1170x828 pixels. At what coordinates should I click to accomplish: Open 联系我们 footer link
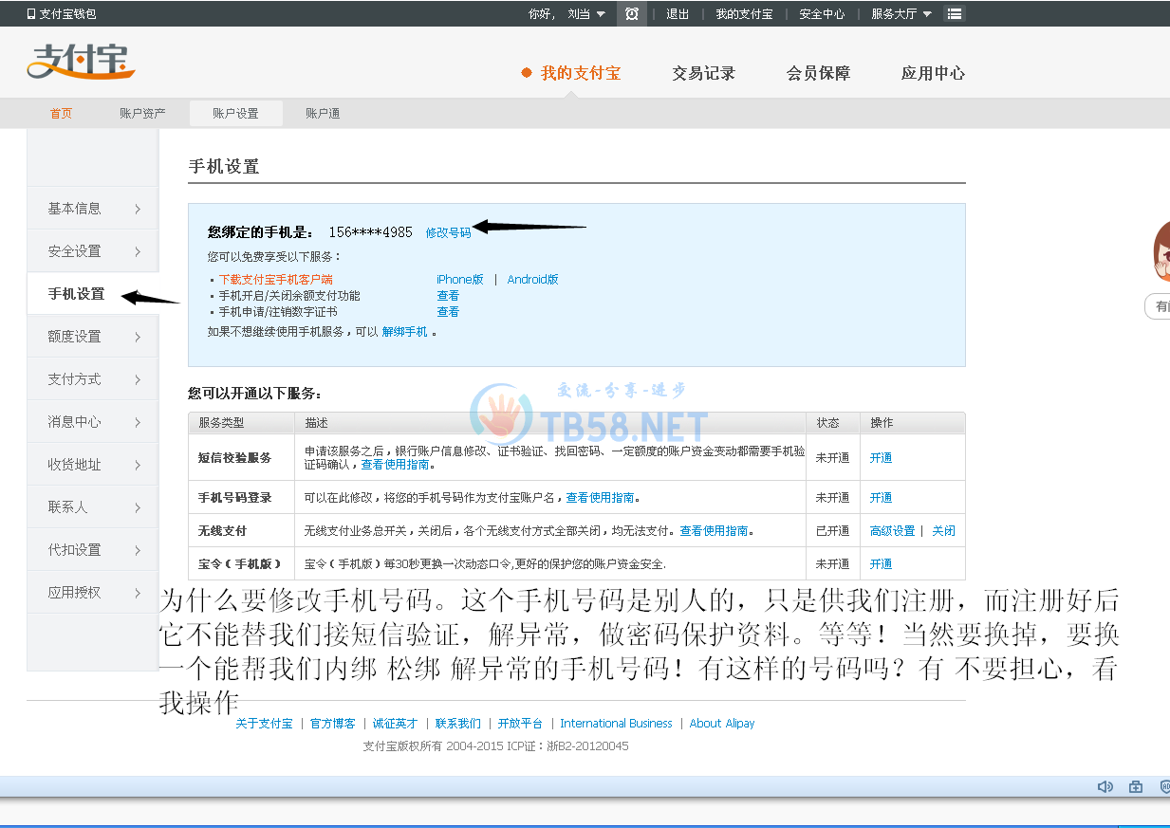(457, 724)
